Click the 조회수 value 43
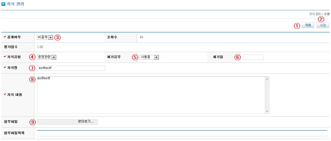331x141 pixels. click(x=141, y=37)
